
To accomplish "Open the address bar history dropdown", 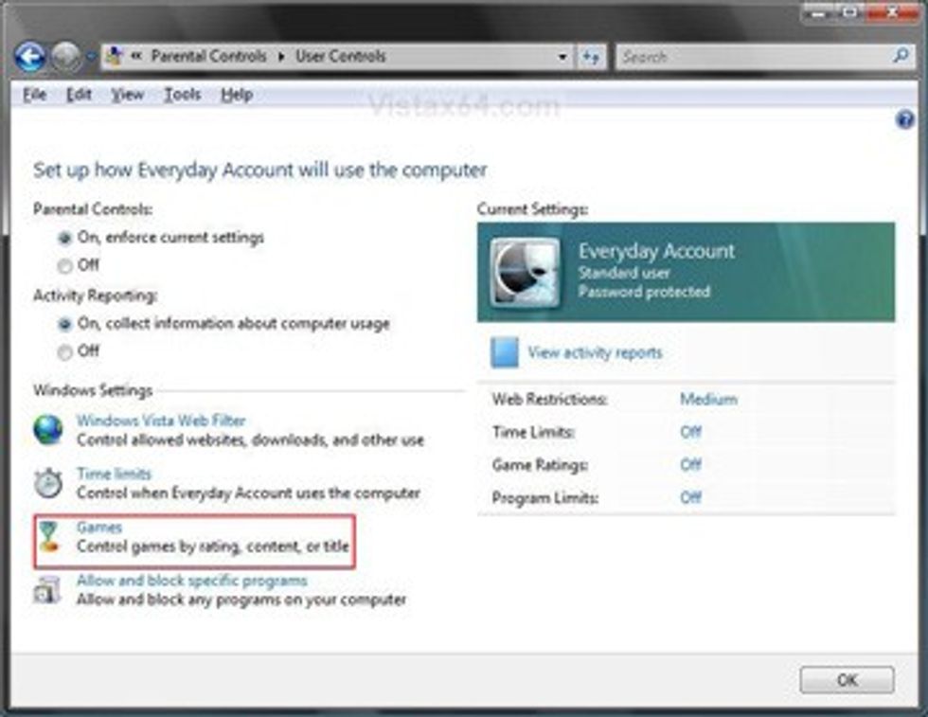I will [x=563, y=56].
